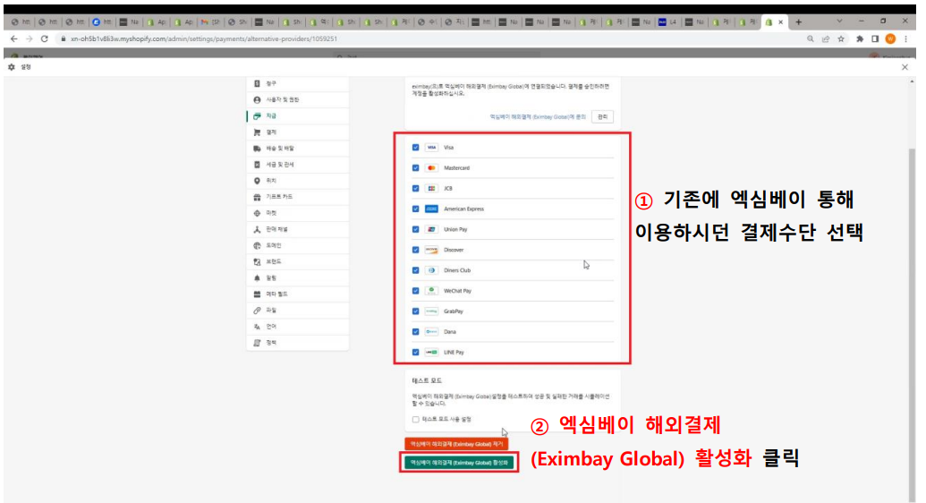Image resolution: width=926 pixels, height=503 pixels.
Task: Uncheck the Dana checkbox
Action: click(416, 331)
